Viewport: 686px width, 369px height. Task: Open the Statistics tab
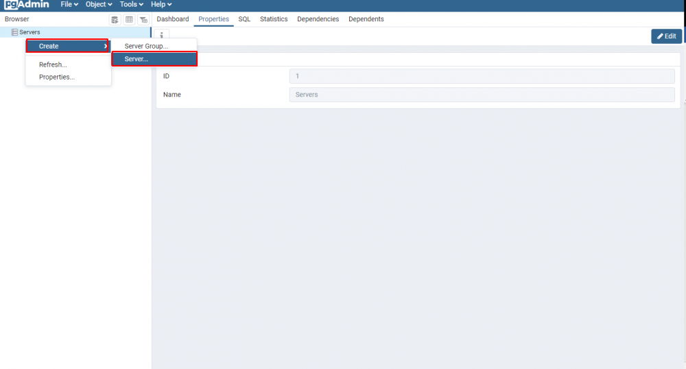click(x=274, y=19)
